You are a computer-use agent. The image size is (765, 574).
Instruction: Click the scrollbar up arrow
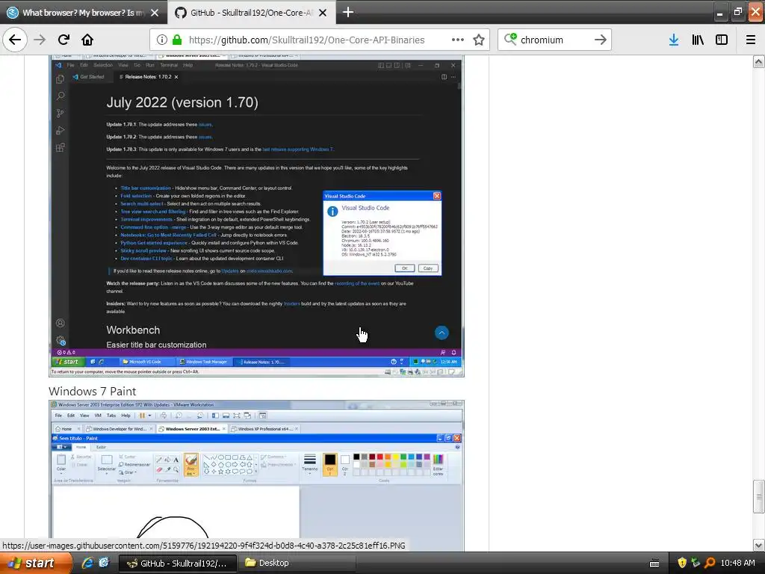coord(758,61)
